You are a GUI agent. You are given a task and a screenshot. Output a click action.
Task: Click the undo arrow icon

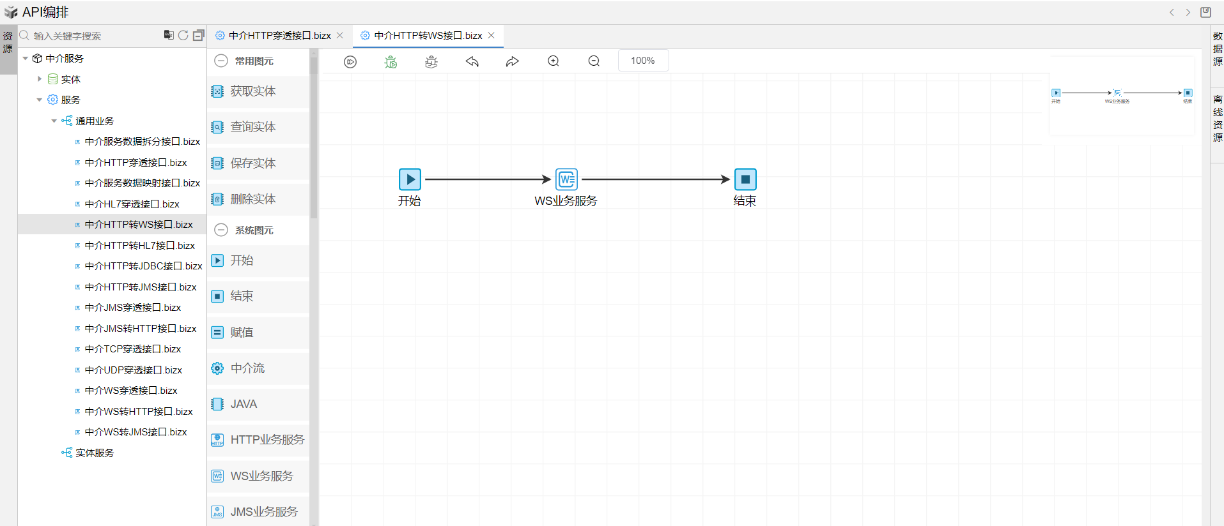click(472, 61)
